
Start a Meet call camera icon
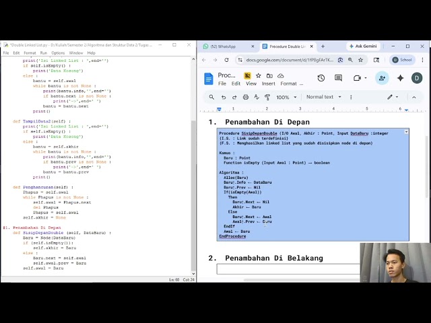(x=357, y=78)
